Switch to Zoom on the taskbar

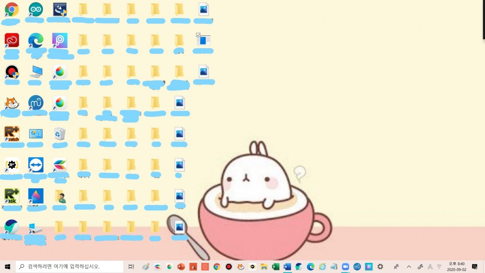[345, 267]
